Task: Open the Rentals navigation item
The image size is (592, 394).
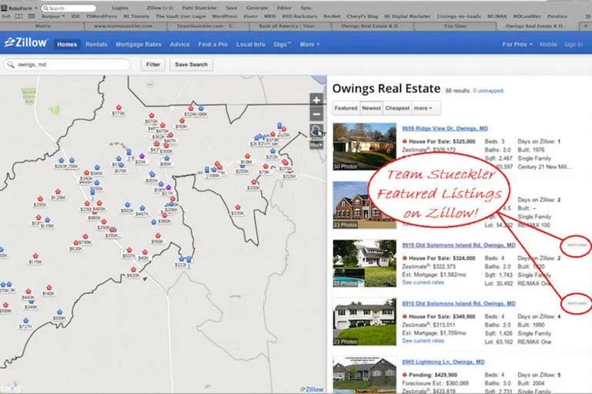Action: tap(96, 44)
